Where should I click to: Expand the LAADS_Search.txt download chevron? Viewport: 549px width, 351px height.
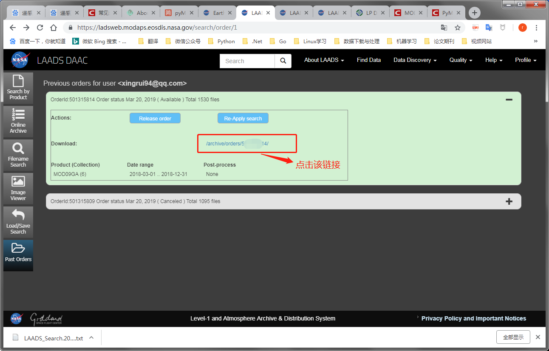[91, 337]
